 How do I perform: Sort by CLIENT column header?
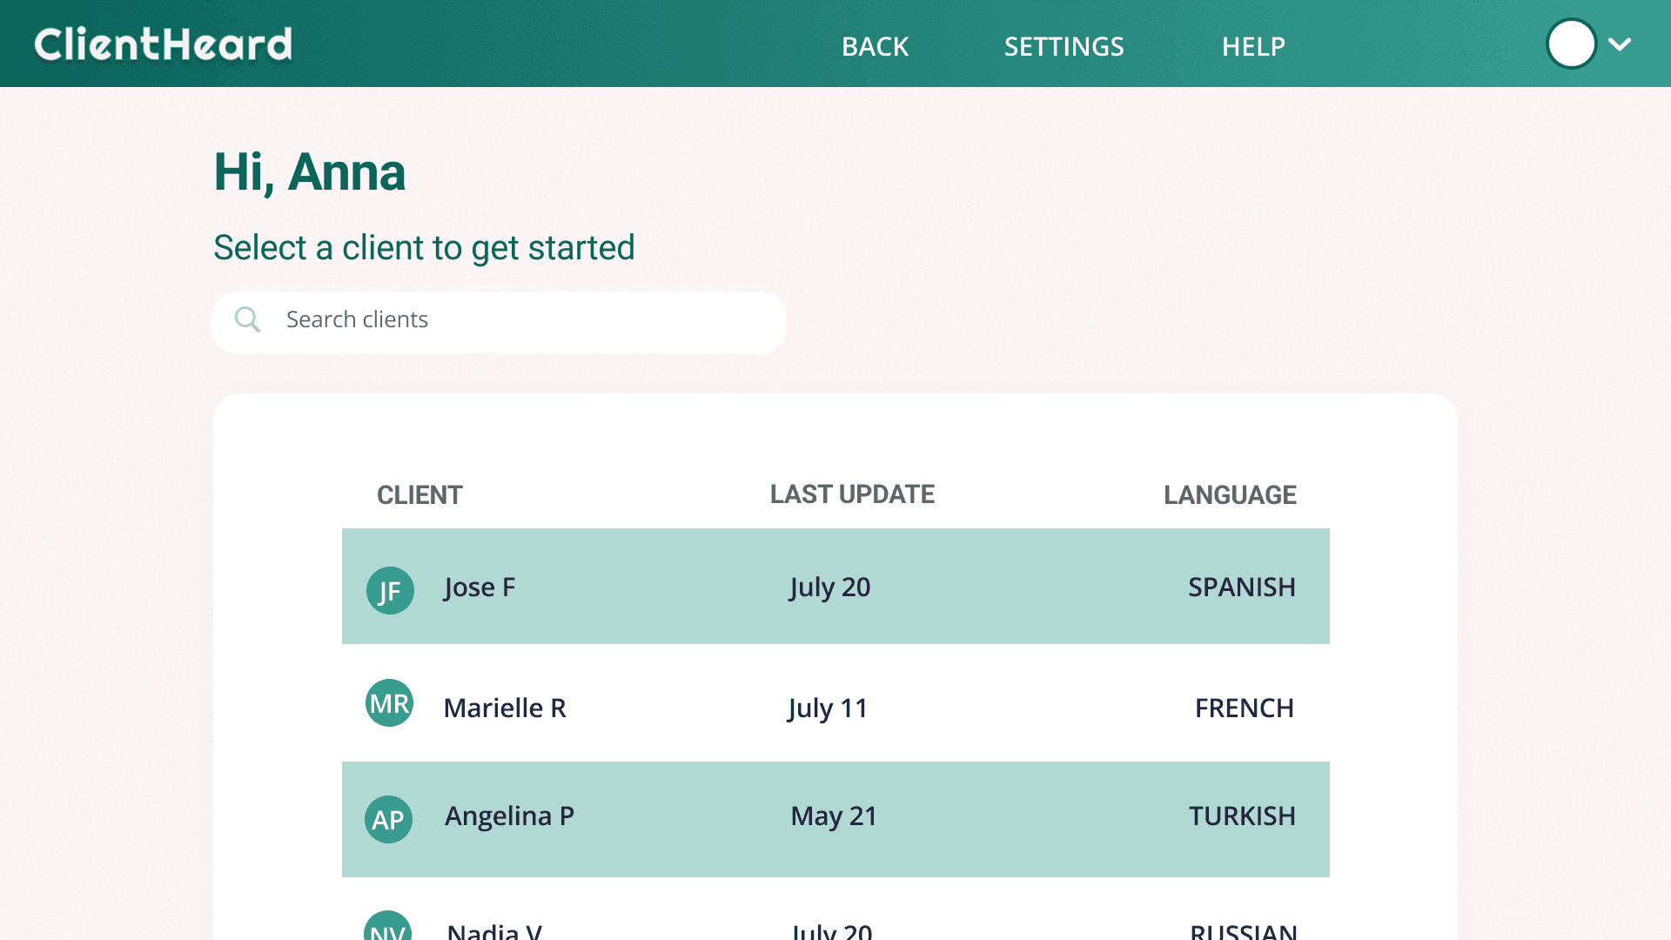[419, 494]
